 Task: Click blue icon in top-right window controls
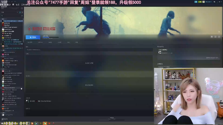click(x=196, y=2)
